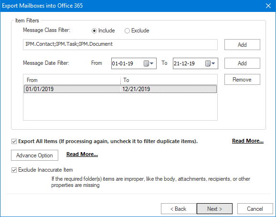The image size is (276, 217).
Task: Uncheck the Export All Items checkbox
Action: (x=14, y=141)
